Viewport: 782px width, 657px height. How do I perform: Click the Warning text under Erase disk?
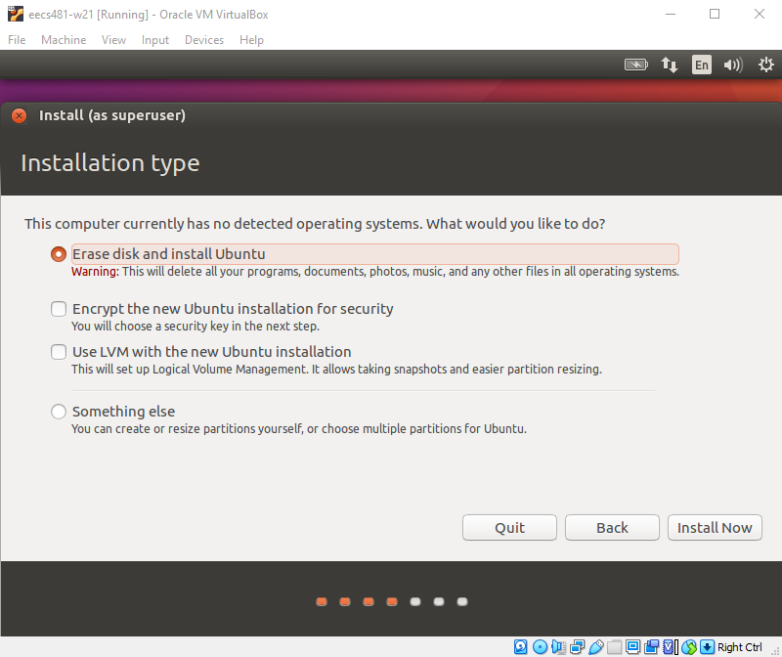[x=375, y=272]
